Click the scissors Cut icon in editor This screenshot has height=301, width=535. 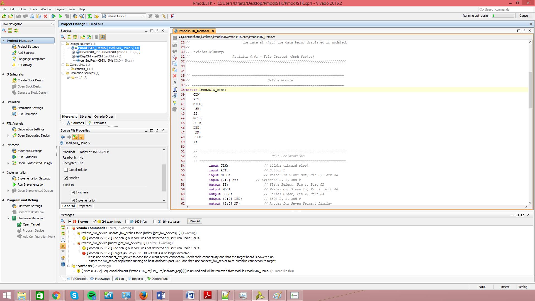tap(175, 57)
